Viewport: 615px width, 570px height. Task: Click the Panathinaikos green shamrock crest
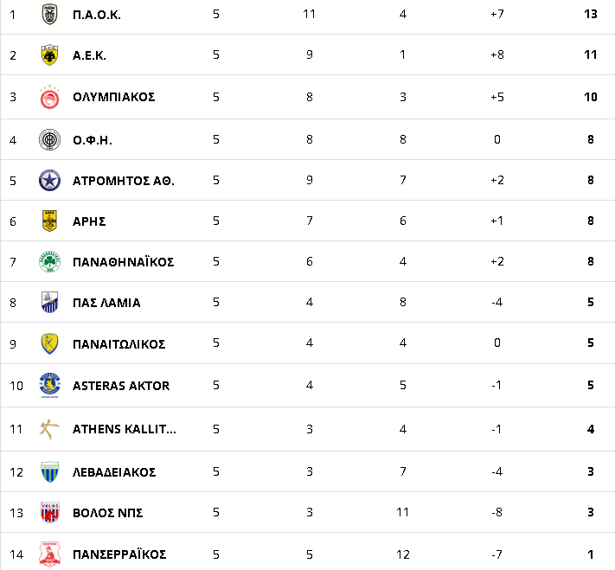click(50, 262)
